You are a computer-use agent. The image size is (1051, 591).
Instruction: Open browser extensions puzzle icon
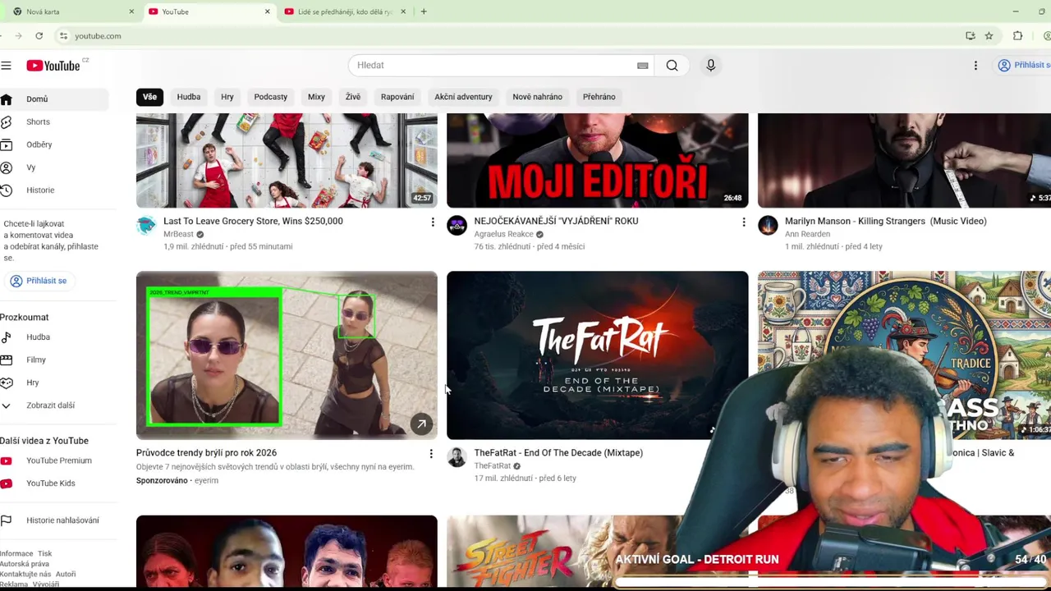(1018, 36)
